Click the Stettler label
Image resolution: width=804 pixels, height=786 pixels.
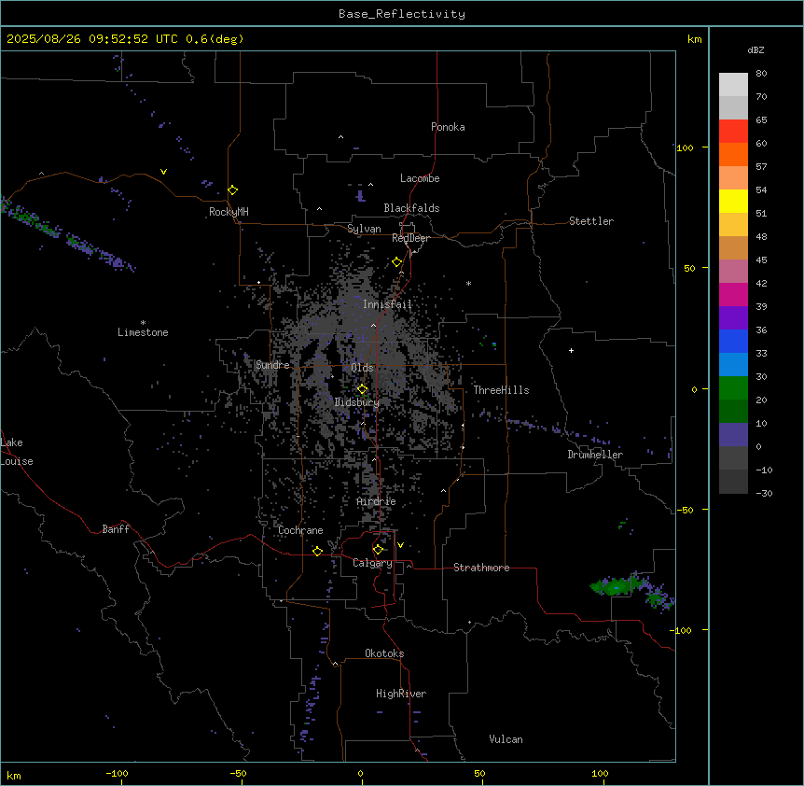591,221
